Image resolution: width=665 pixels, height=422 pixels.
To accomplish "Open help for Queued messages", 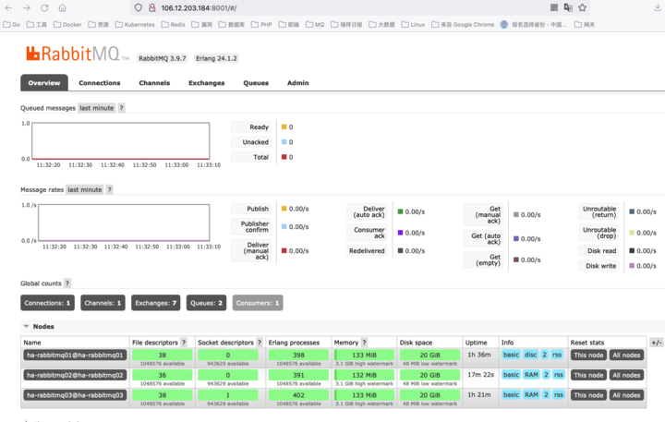I will coord(121,108).
